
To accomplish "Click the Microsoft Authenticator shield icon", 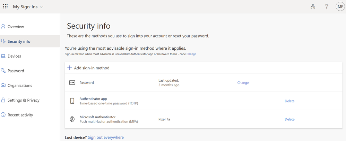I will click(x=72, y=119).
